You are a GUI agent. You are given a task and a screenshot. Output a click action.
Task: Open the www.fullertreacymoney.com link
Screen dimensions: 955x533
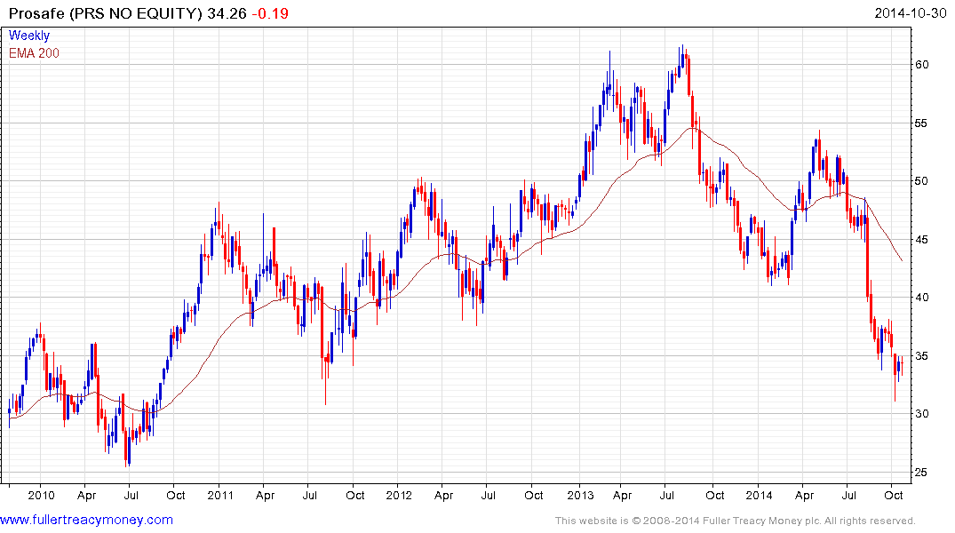coord(86,520)
